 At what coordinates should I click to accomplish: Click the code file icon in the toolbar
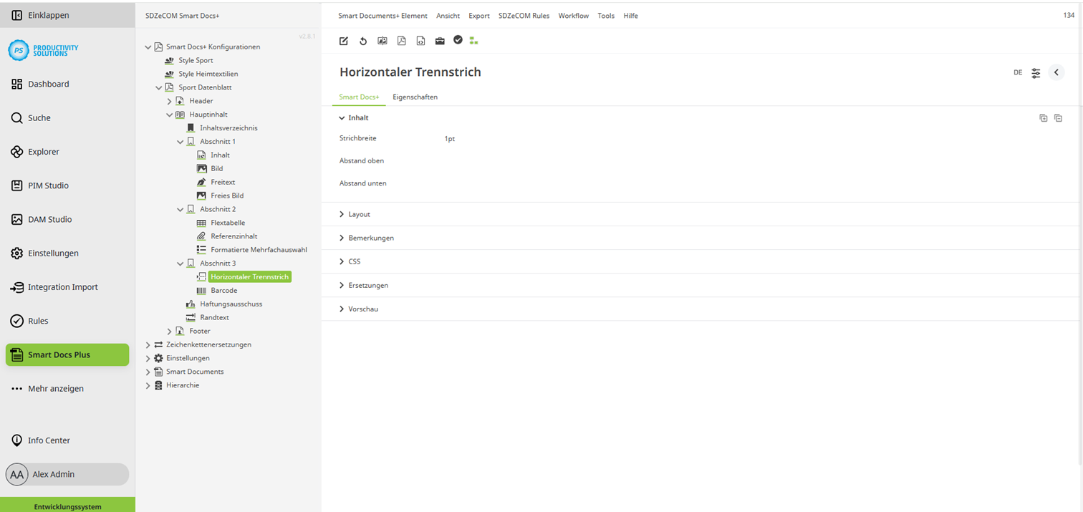(x=421, y=41)
